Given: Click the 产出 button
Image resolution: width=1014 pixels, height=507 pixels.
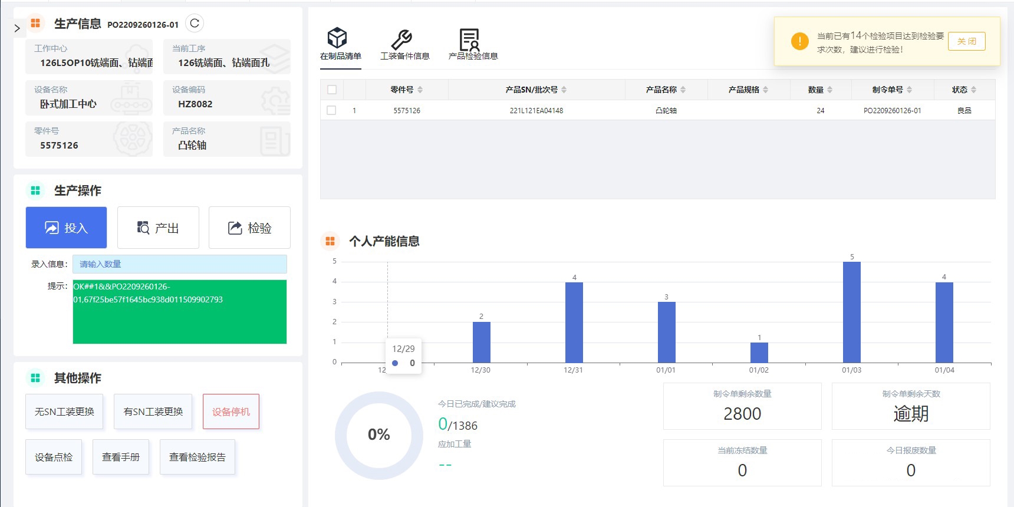Looking at the screenshot, I should pos(158,228).
